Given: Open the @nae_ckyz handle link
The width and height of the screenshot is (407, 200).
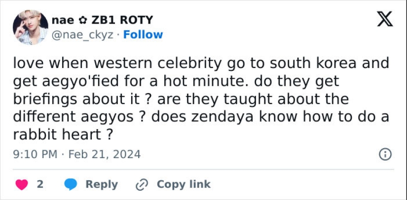Looking at the screenshot, I should click(x=83, y=34).
